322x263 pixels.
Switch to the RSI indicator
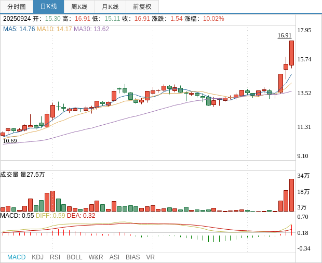point(55,257)
